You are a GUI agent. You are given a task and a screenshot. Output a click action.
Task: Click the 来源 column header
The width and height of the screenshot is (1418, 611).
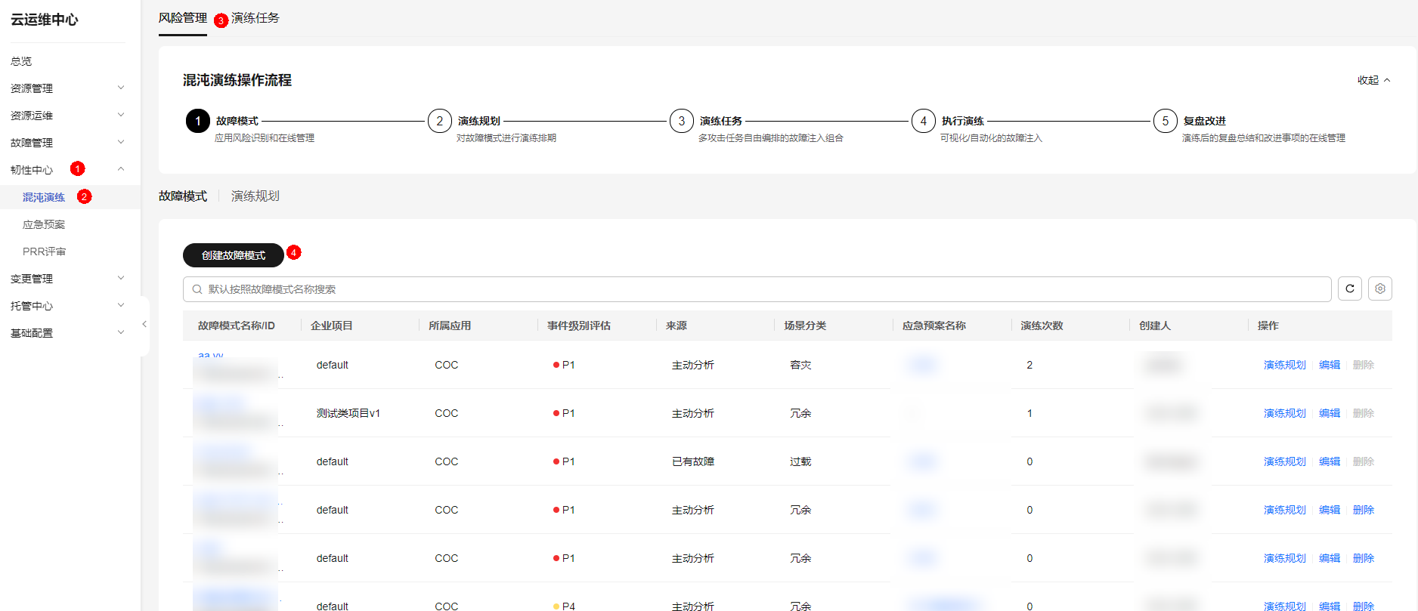tap(676, 326)
